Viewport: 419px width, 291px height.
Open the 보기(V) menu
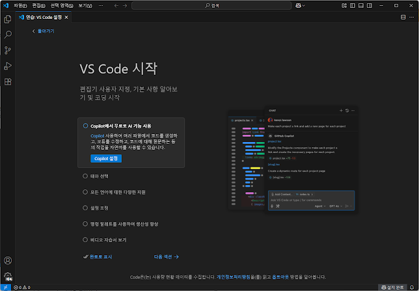click(85, 6)
